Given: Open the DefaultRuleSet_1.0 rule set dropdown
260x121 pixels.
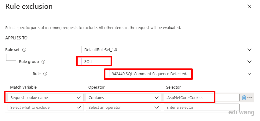Looking at the screenshot, I should (168, 50).
